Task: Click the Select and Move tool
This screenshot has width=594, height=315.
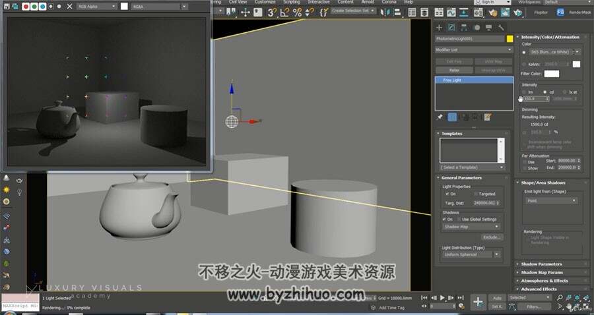Action: click(245, 13)
